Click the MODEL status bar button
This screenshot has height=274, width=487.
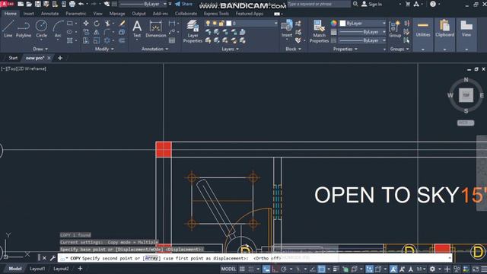coord(228,269)
